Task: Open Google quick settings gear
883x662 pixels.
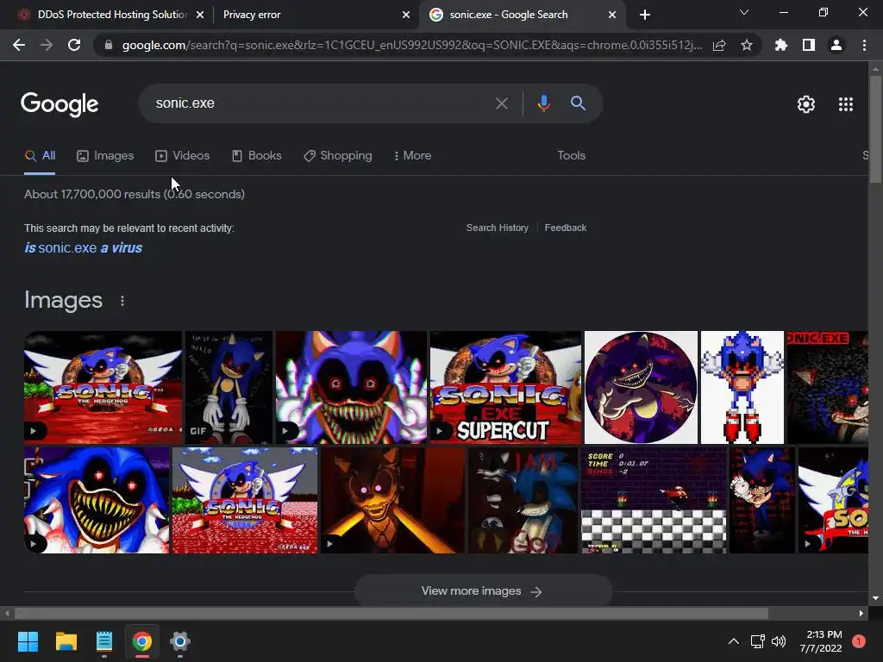Action: click(806, 104)
